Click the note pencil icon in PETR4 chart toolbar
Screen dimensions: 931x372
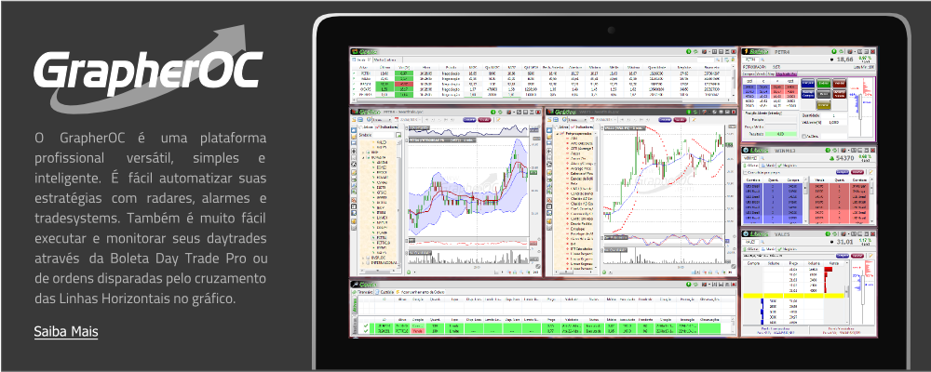[x=498, y=119]
